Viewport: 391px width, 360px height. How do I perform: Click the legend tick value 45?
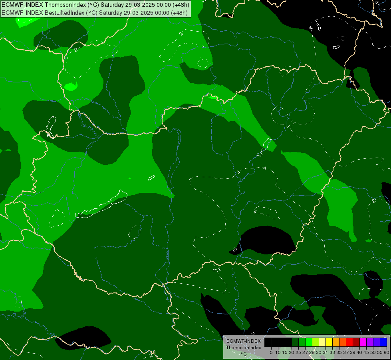click(367, 352)
